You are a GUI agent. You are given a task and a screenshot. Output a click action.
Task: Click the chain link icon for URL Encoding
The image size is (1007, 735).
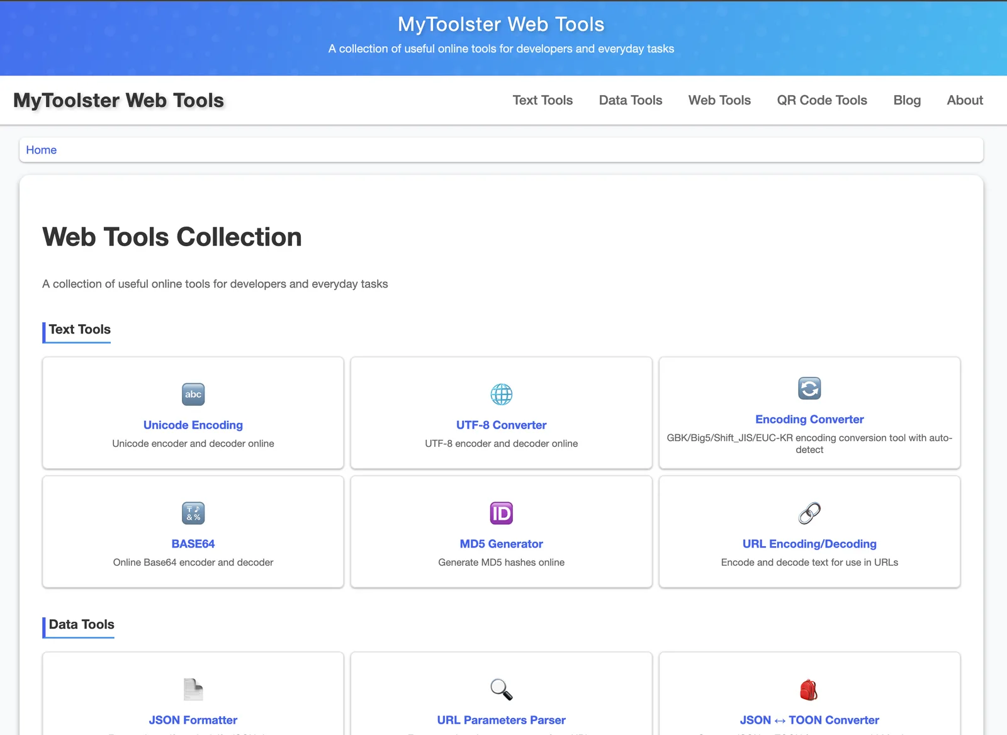pyautogui.click(x=809, y=513)
